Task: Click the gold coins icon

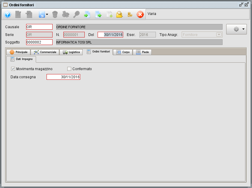Action: point(130,14)
